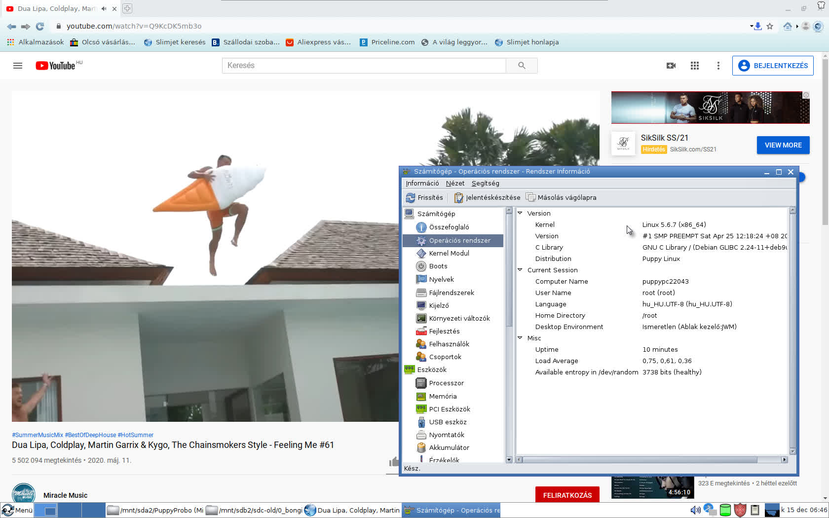This screenshot has height=518, width=829.
Task: Select Kijelző tree entry
Action: [438, 305]
